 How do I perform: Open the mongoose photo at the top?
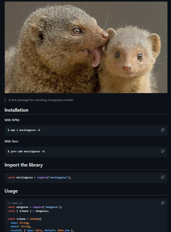pyautogui.click(x=86, y=47)
